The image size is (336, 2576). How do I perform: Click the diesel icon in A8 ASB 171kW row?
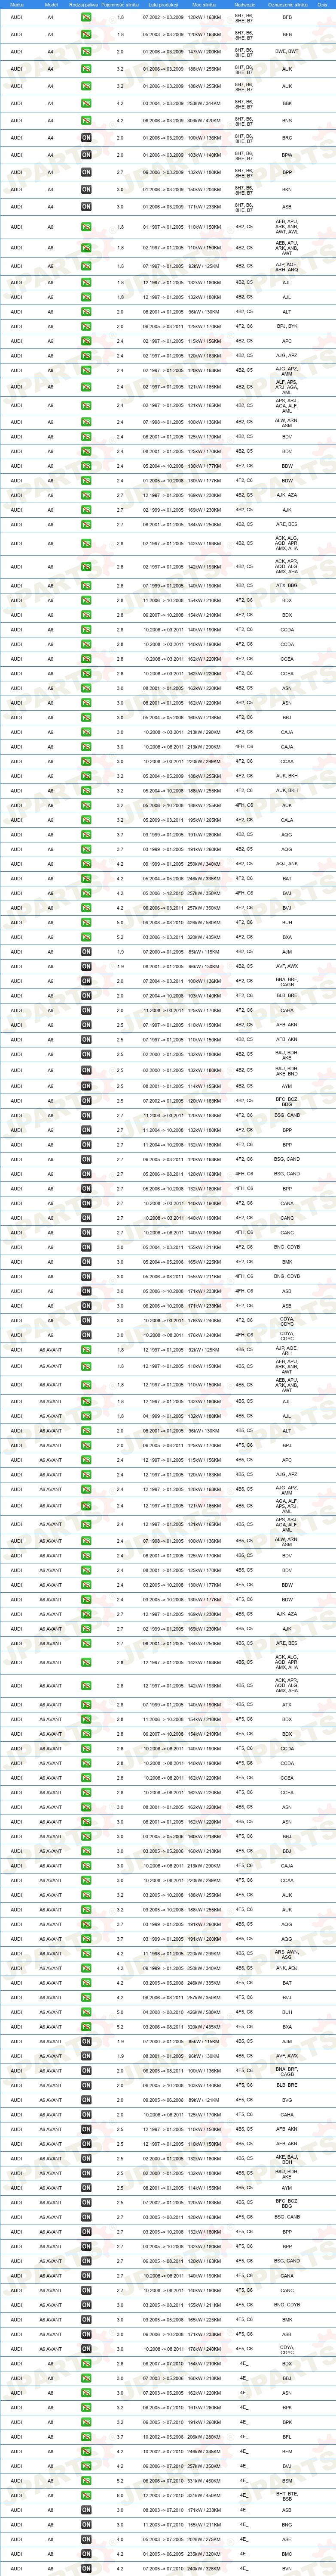pyautogui.click(x=87, y=2511)
